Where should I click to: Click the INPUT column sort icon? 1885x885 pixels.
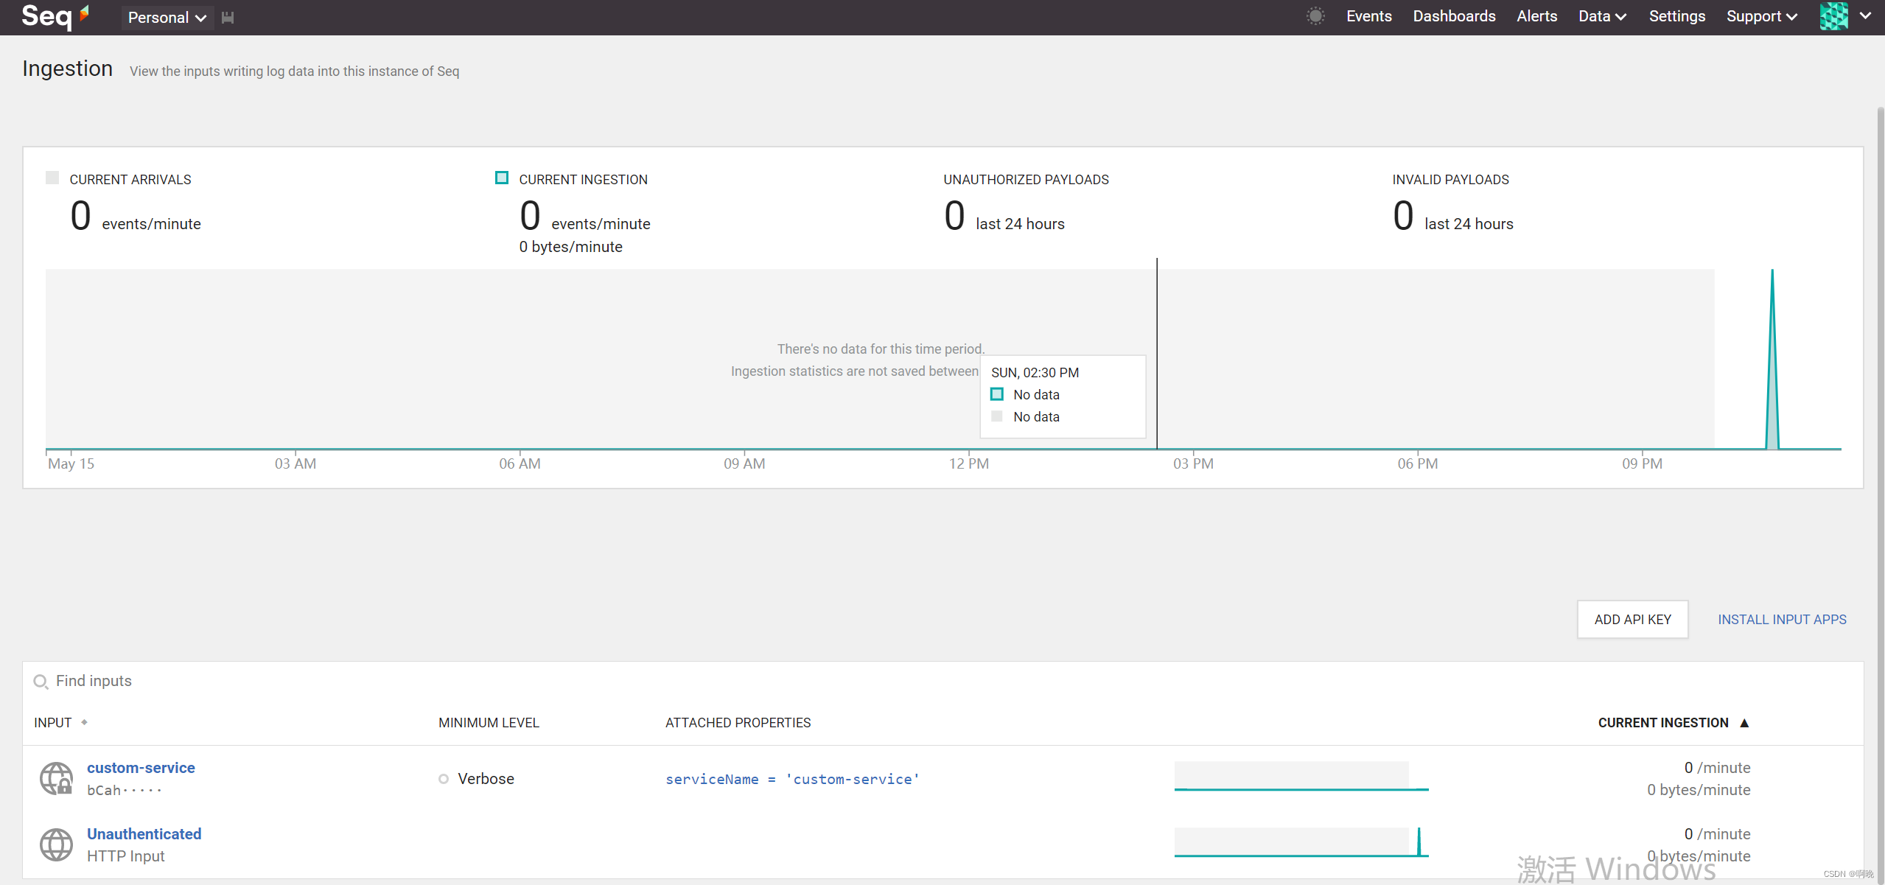(84, 722)
